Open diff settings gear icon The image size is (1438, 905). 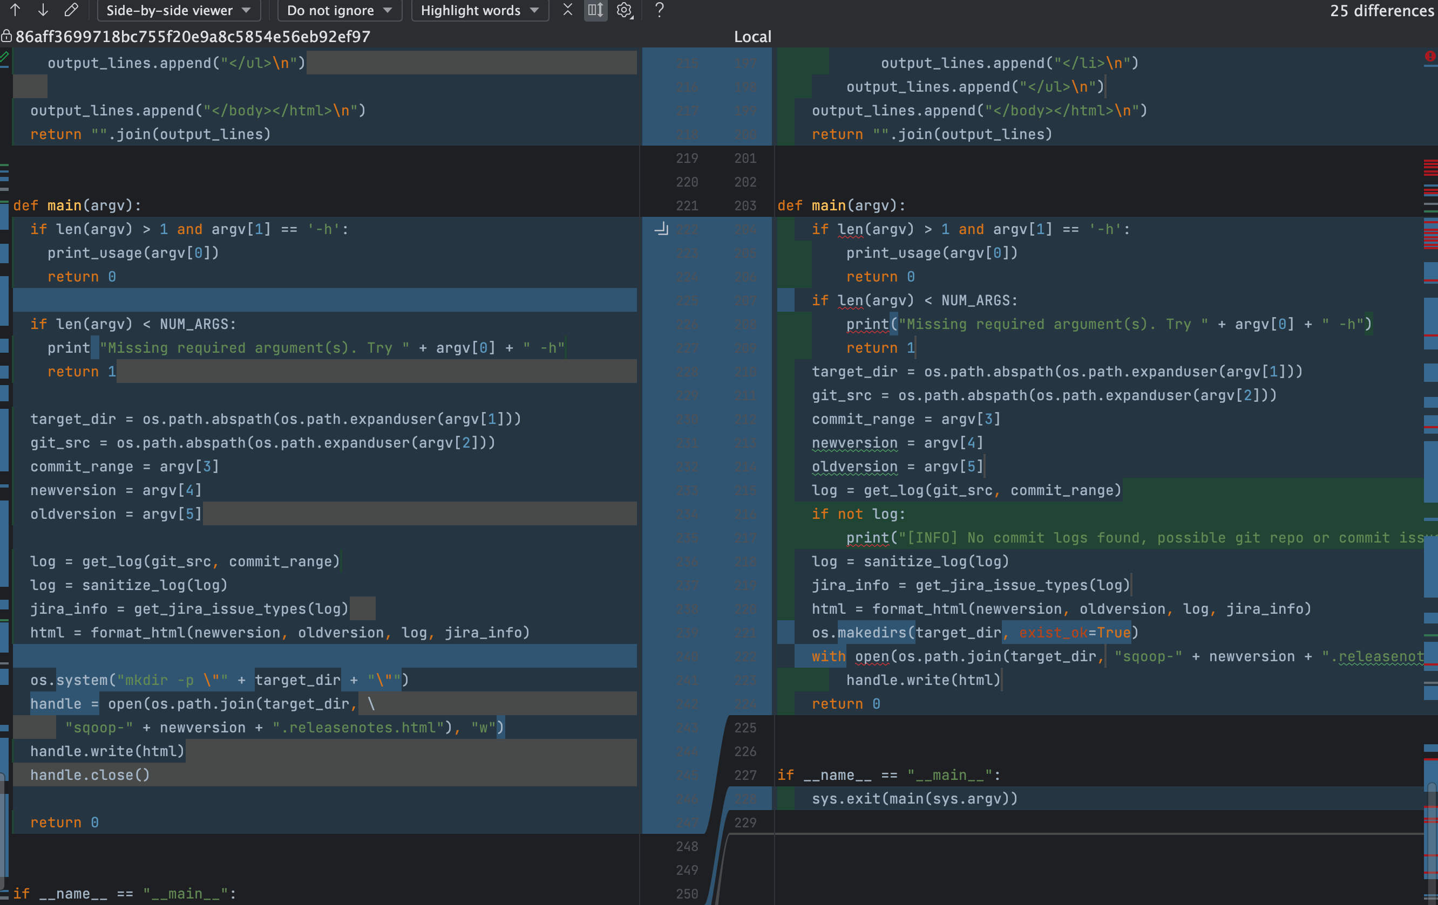pyautogui.click(x=624, y=10)
